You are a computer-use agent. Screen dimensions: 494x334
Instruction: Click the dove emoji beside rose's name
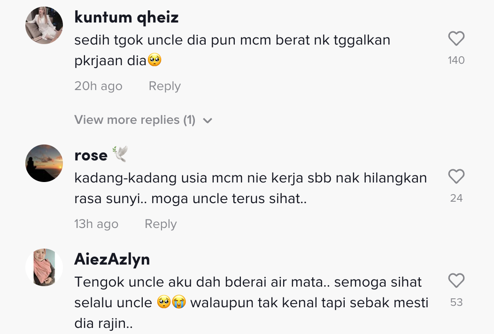click(x=120, y=154)
